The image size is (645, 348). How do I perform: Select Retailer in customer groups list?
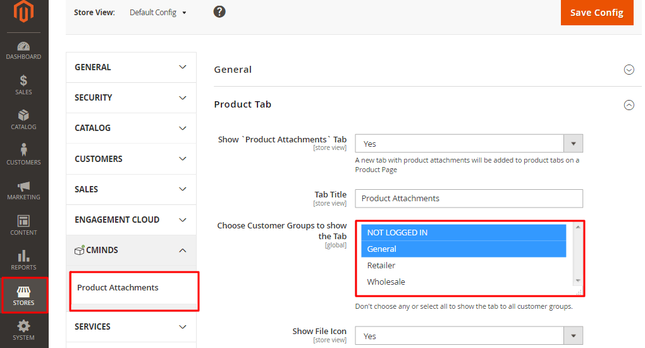click(381, 265)
